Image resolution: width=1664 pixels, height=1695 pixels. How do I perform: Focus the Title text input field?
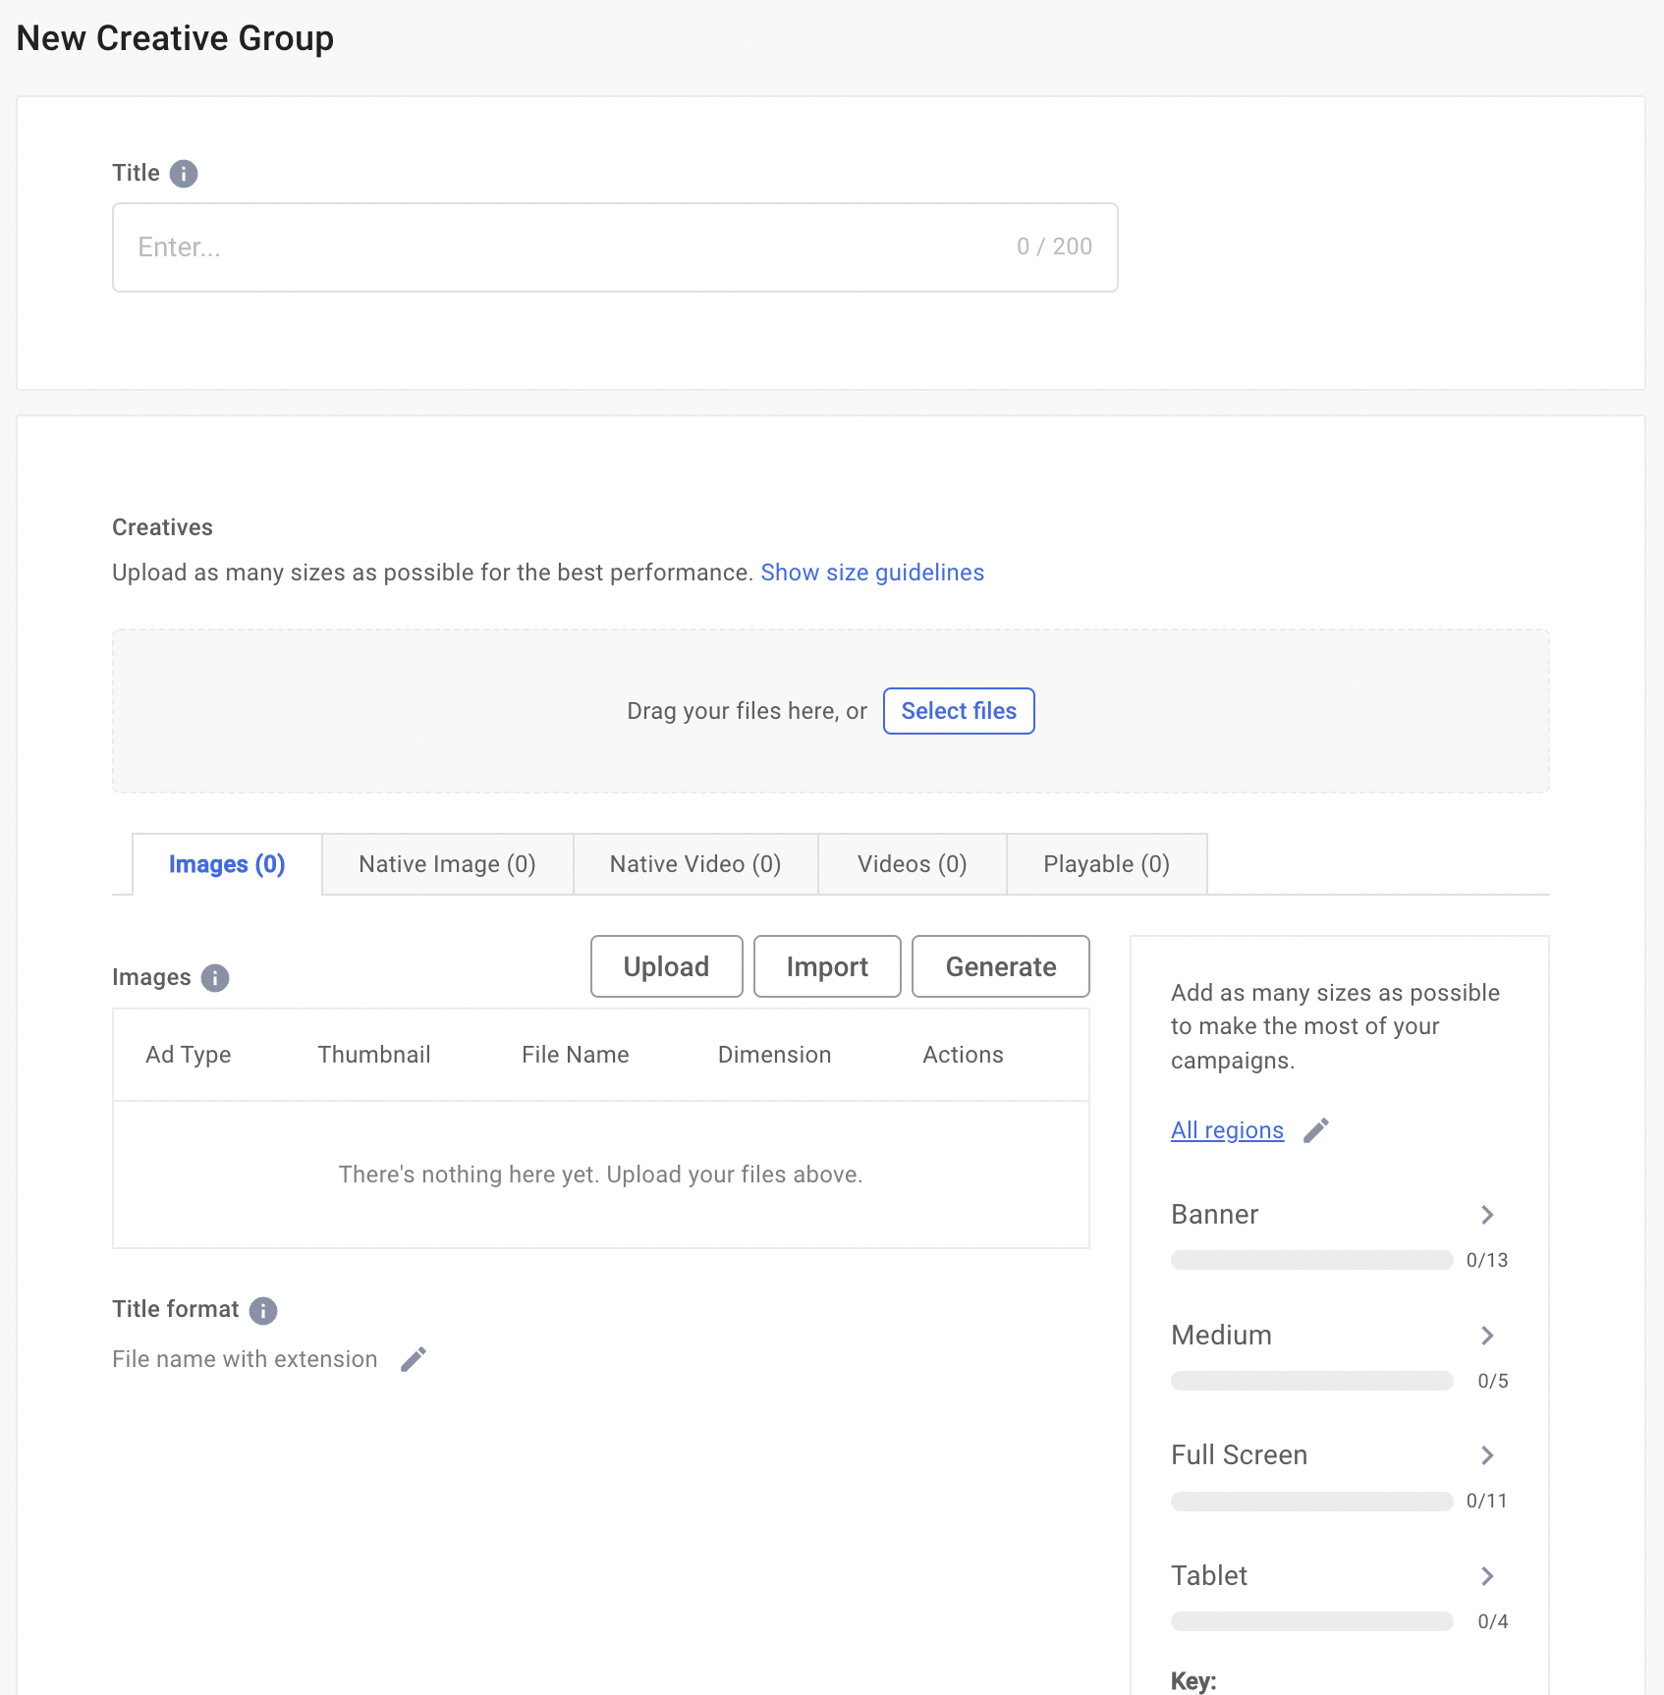(570, 247)
